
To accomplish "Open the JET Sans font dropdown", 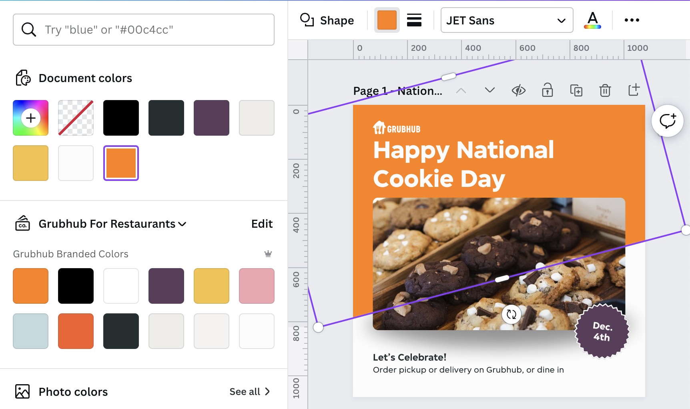I will point(506,20).
